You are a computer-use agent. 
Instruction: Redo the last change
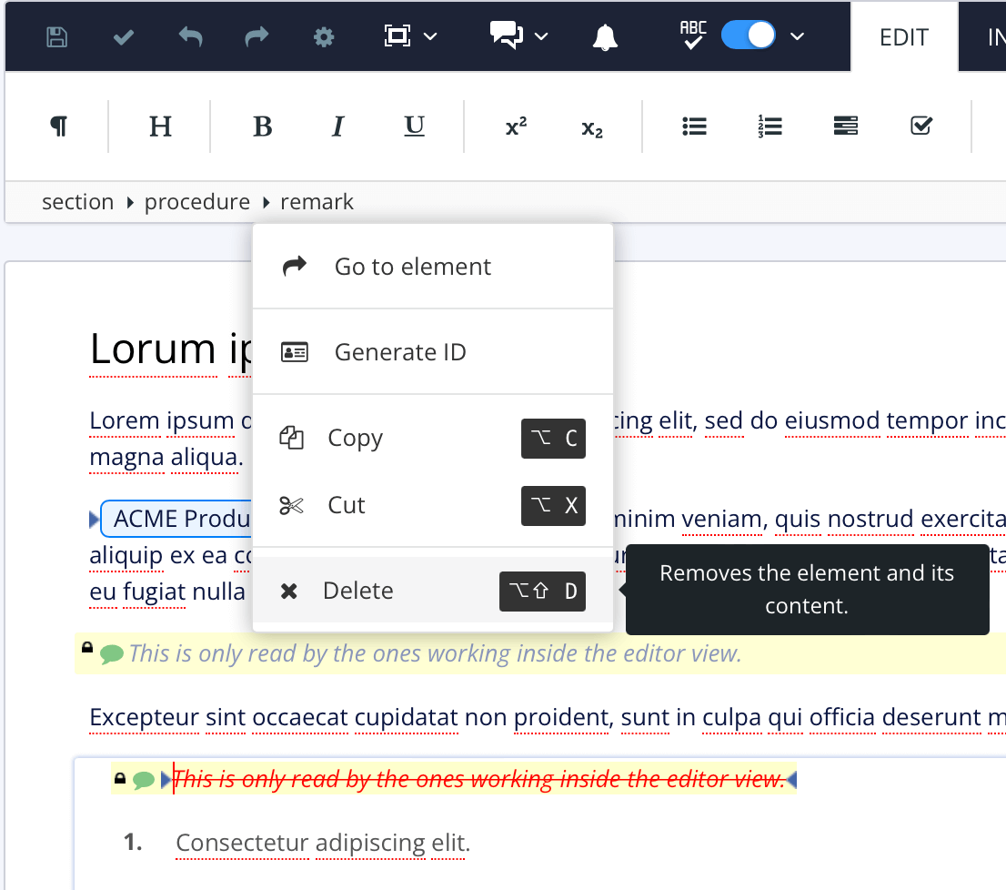pyautogui.click(x=256, y=36)
